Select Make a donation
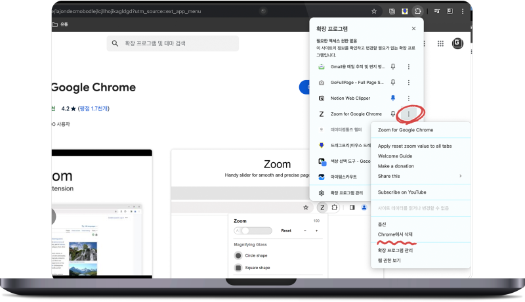 pyautogui.click(x=396, y=166)
